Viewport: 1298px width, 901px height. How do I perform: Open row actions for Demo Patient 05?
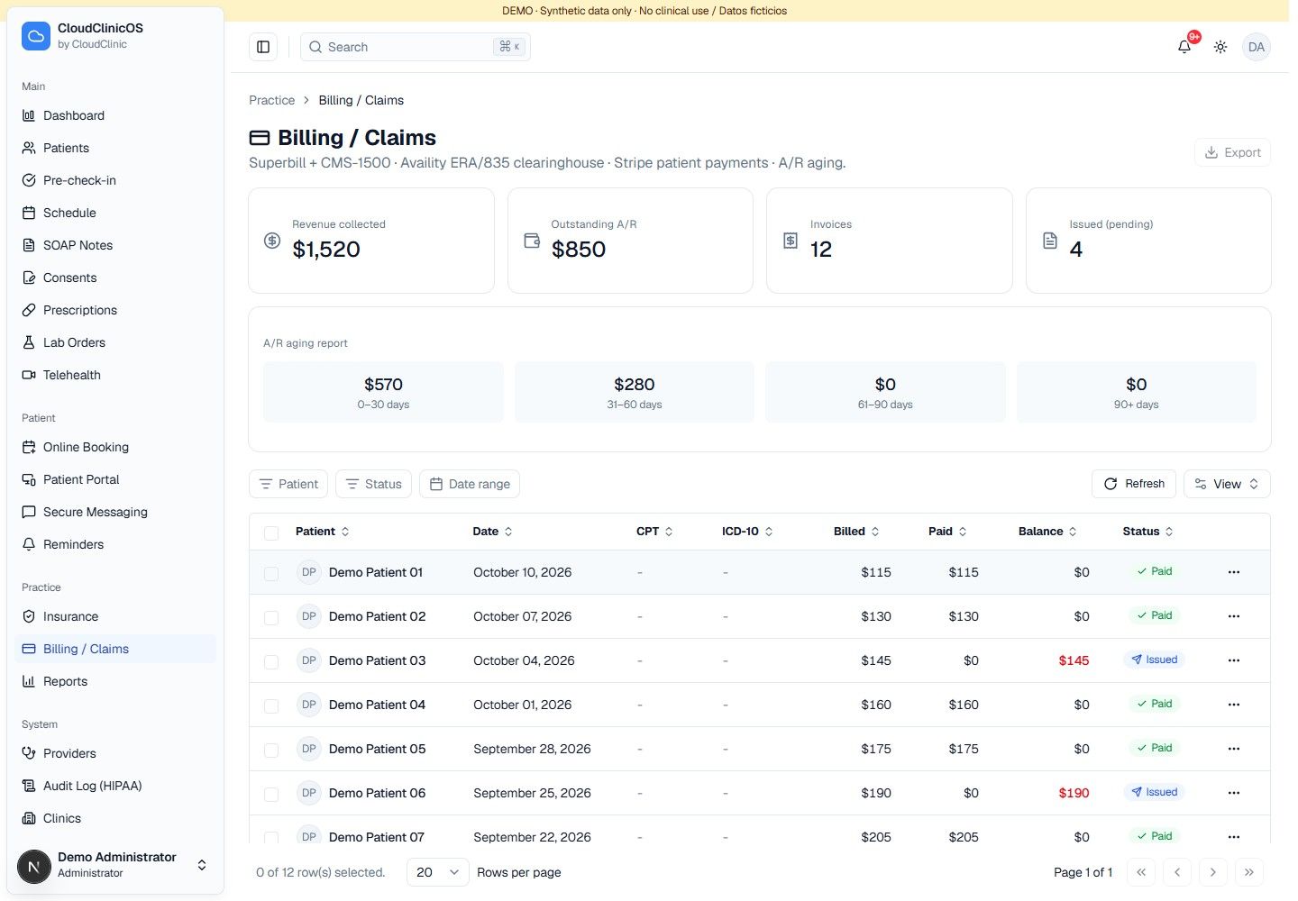[1234, 749]
